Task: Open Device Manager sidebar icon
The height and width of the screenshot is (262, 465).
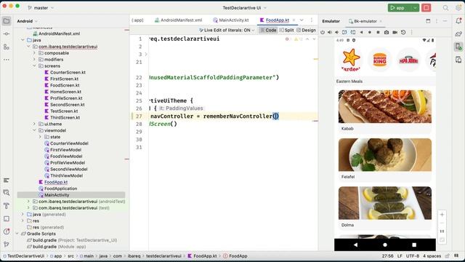Action: click(458, 60)
